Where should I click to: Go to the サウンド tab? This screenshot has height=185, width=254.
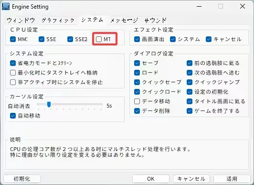155,20
